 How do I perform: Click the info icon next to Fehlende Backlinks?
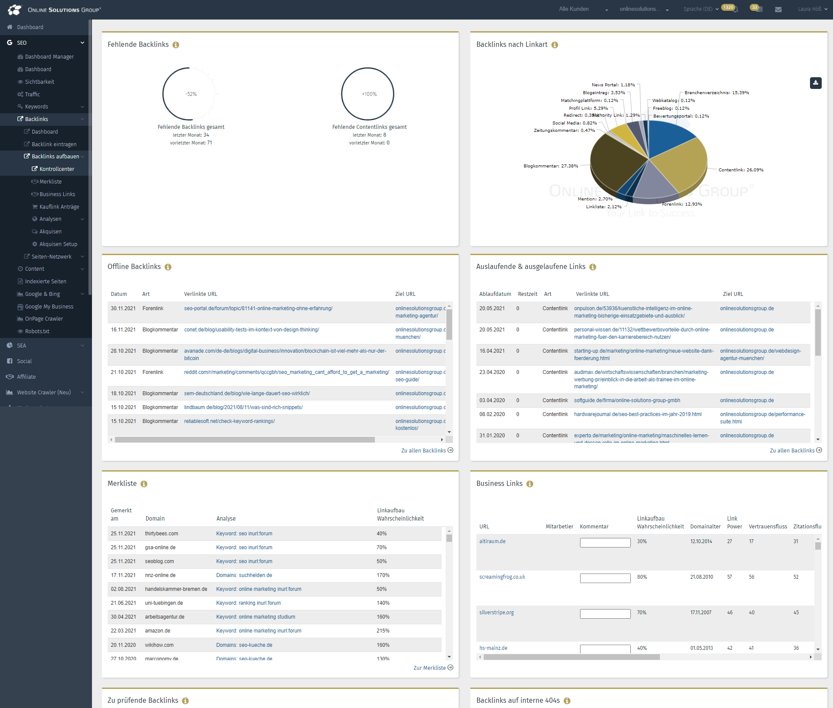176,45
